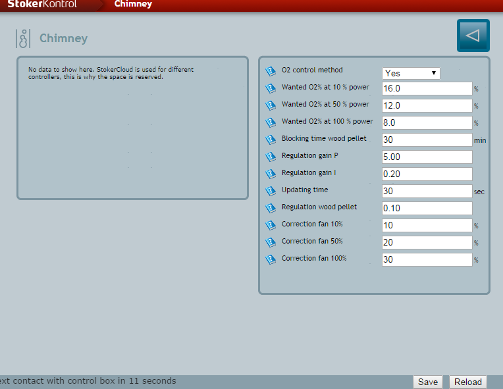The image size is (503, 389).
Task: Select the Chimney breadcrumb tab
Action: (133, 5)
